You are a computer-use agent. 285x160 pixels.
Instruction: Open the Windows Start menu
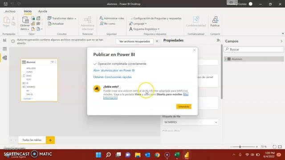coord(98,155)
